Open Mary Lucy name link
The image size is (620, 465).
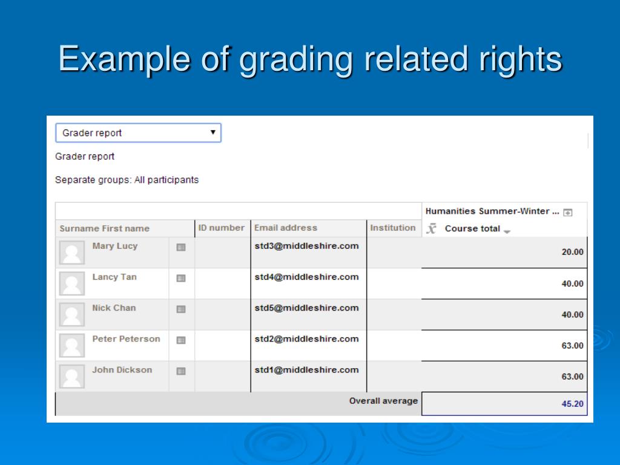coord(115,246)
